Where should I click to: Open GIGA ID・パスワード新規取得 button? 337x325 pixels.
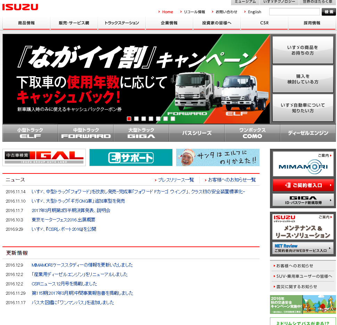point(303,200)
